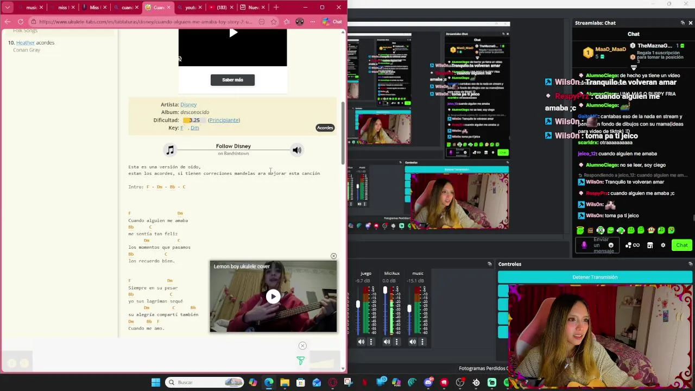This screenshot has height=391, width=695.
Task: Adjust the music volume slider
Action: coord(409,308)
